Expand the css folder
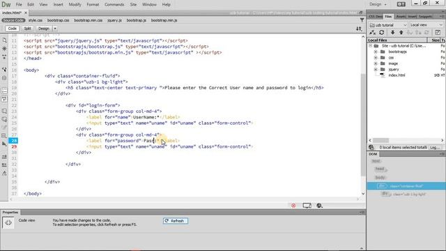 376,58
